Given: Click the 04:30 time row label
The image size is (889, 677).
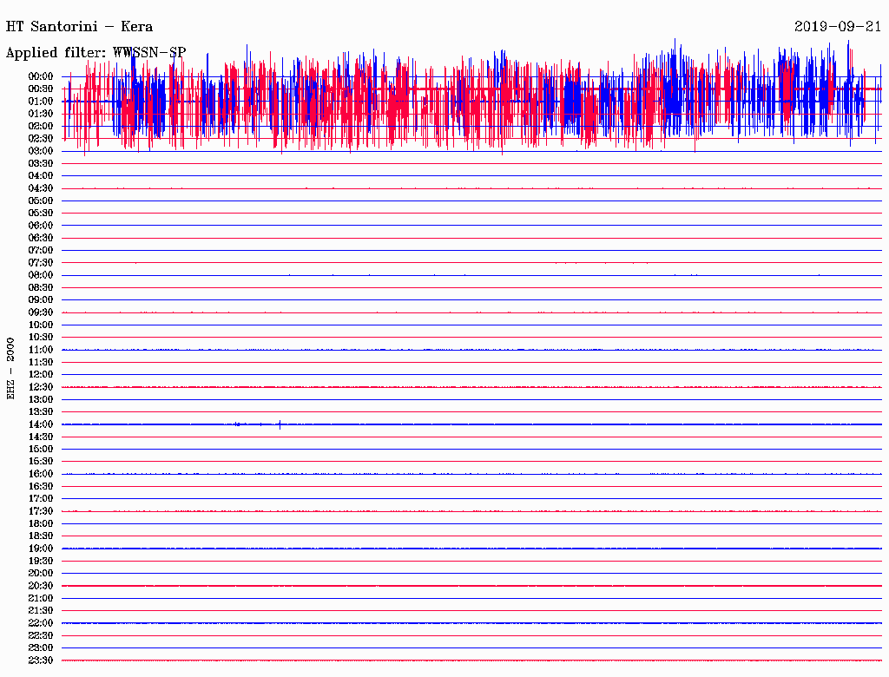Looking at the screenshot, I should [42, 188].
